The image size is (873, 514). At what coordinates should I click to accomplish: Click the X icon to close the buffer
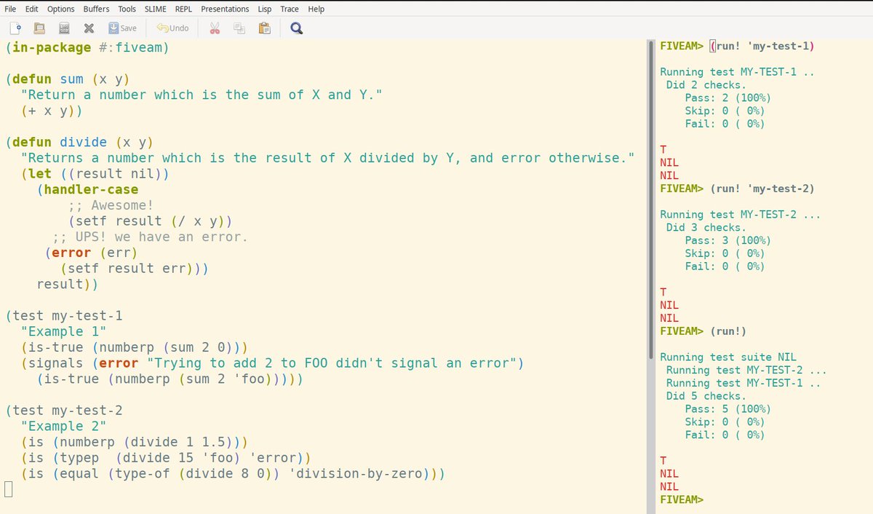[89, 28]
